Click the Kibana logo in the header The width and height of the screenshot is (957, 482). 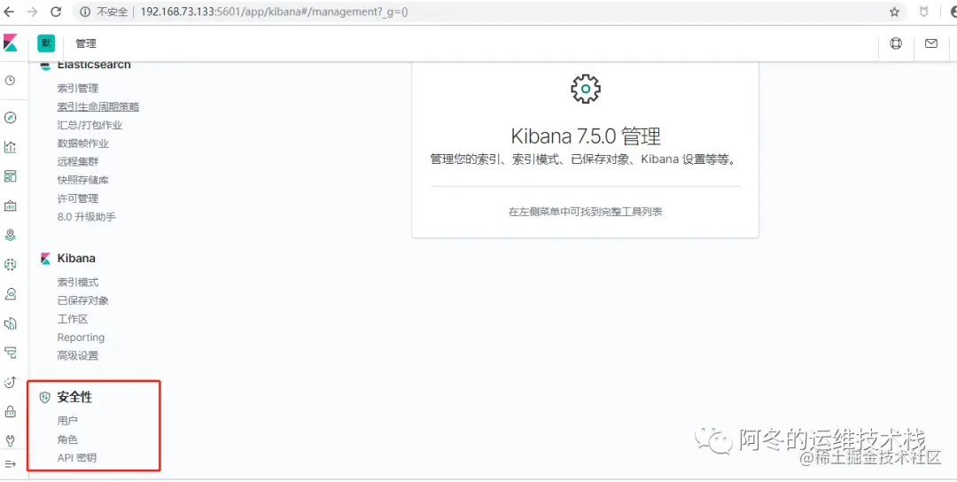pos(11,43)
